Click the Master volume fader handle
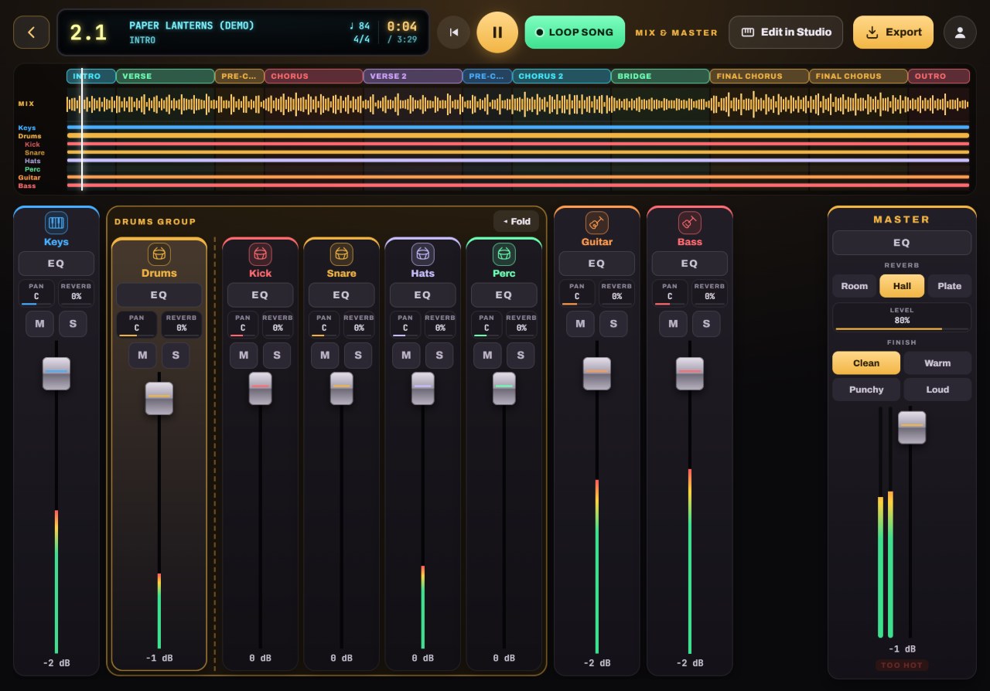 coord(912,427)
